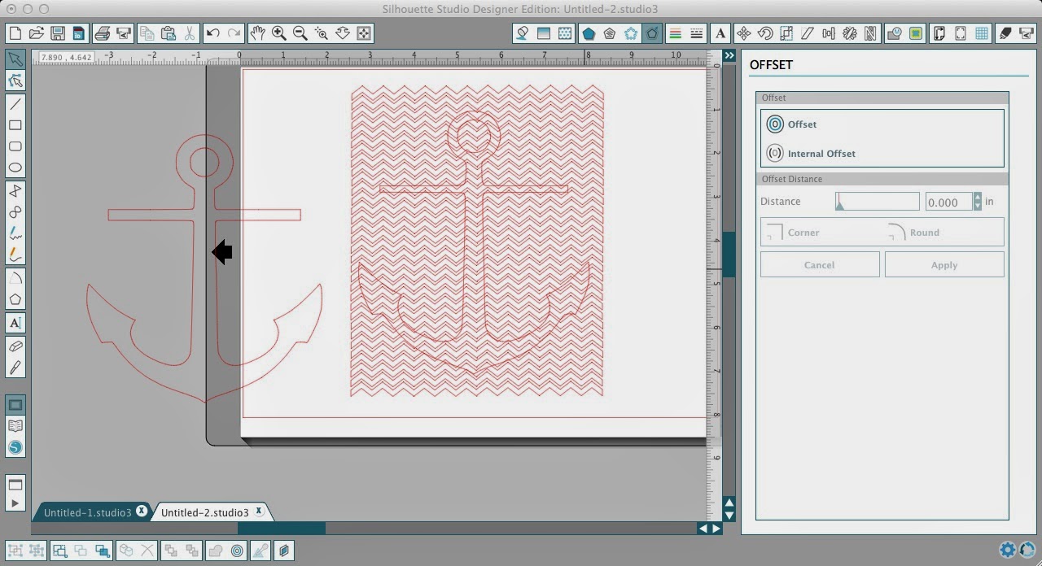Select the arrow selection tool
Image resolution: width=1042 pixels, height=566 pixels.
click(15, 59)
